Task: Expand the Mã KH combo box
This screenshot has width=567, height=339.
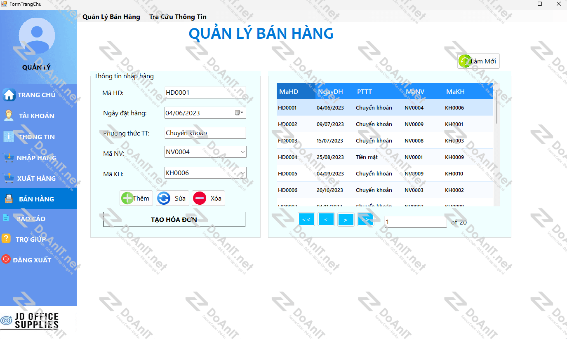Action: coord(242,173)
